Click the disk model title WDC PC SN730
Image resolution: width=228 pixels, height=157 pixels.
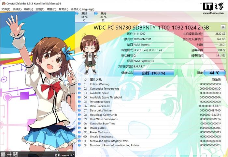151,27
